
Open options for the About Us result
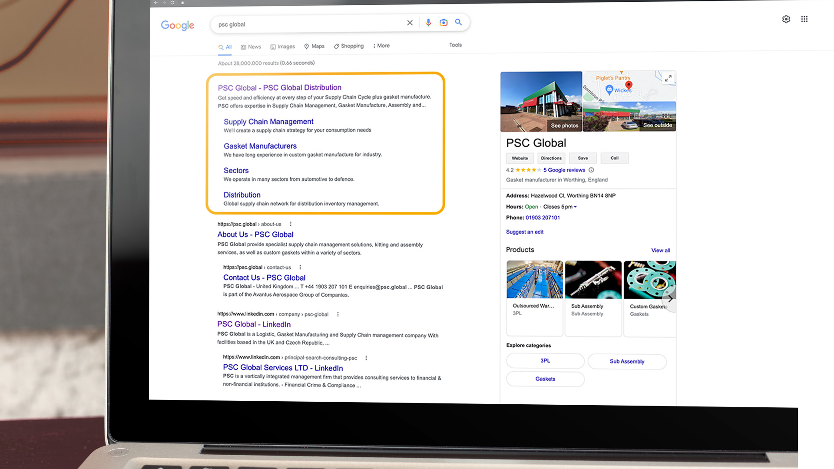(x=291, y=224)
